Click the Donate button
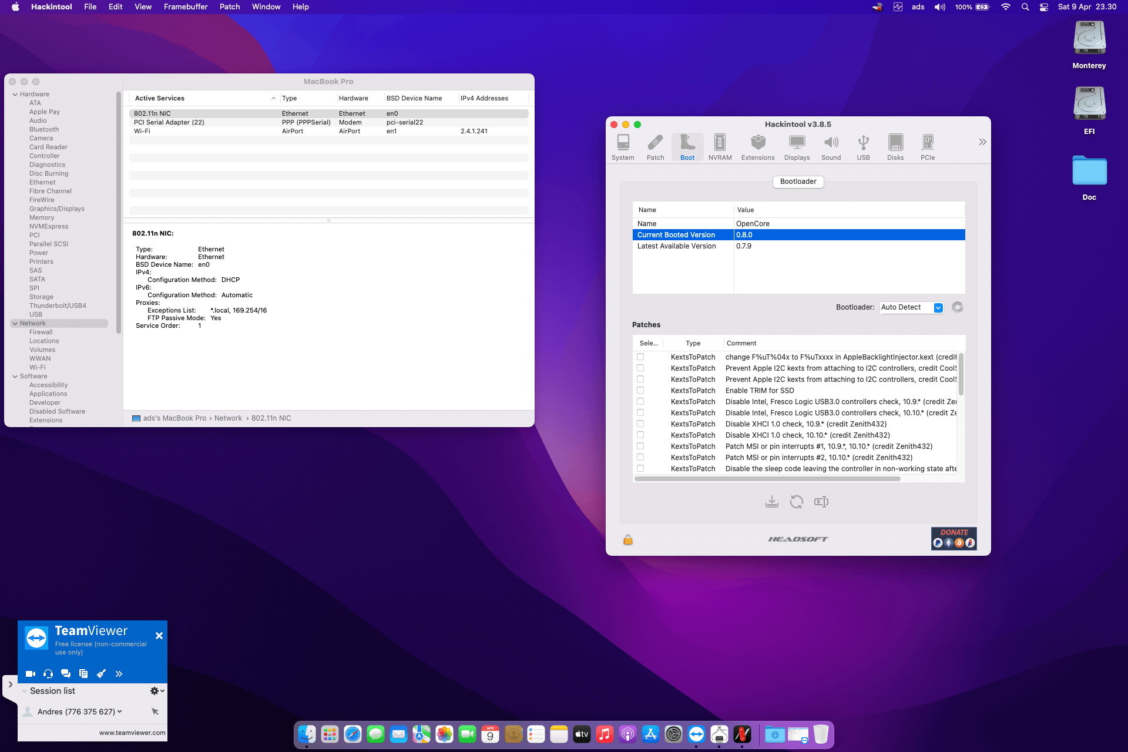The height and width of the screenshot is (752, 1128). click(x=954, y=538)
